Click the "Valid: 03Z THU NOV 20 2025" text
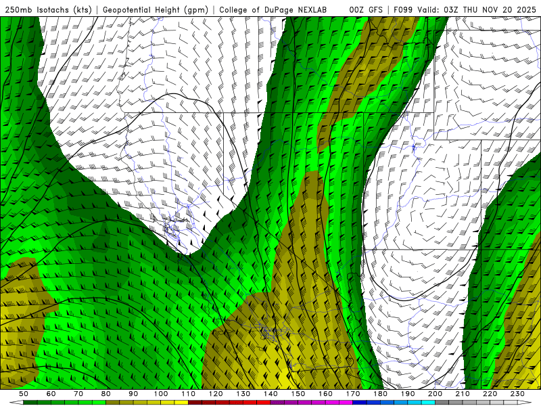 (x=477, y=10)
